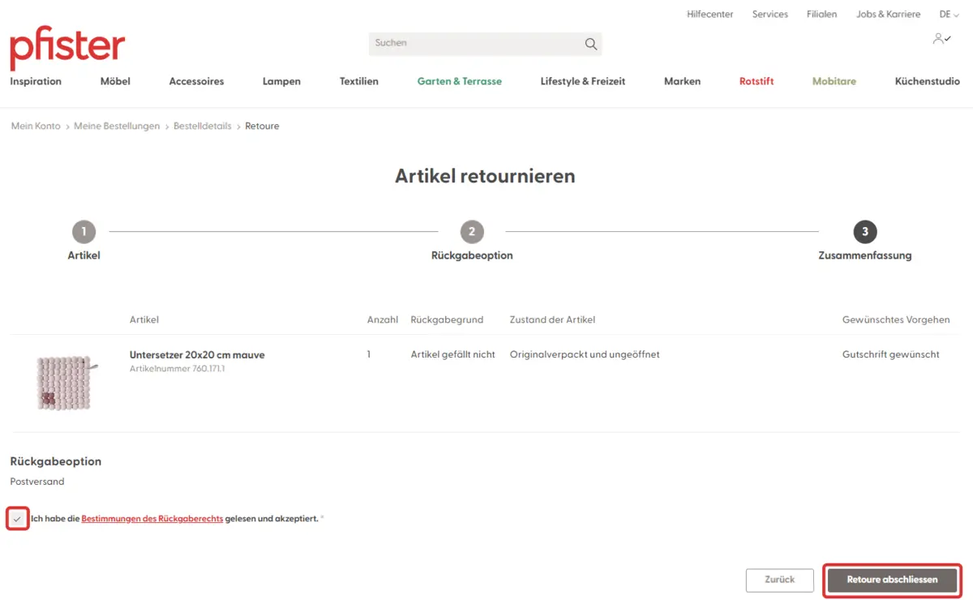Screen dimensions: 973x600
Task: Open the Hilfecenter link
Action: [x=709, y=15]
